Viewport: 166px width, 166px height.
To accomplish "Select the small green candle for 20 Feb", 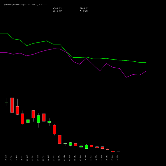I will (x=28, y=121).
